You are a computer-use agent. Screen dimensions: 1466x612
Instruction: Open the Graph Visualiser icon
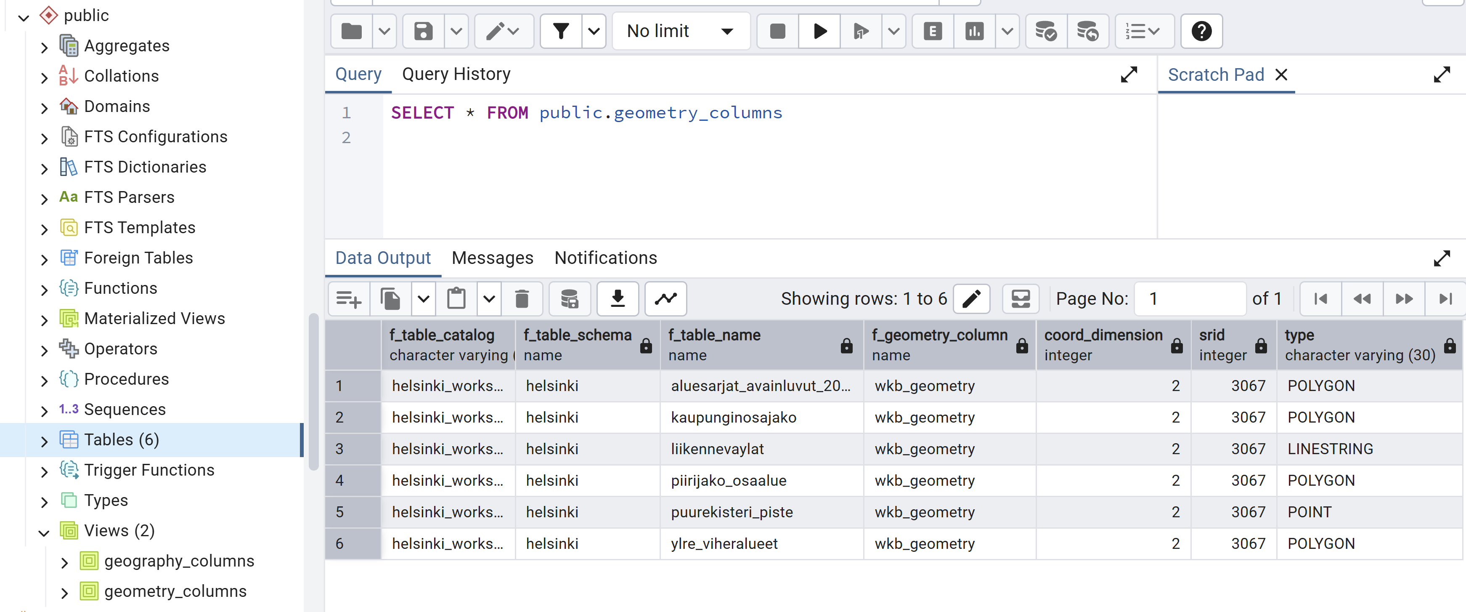(665, 298)
